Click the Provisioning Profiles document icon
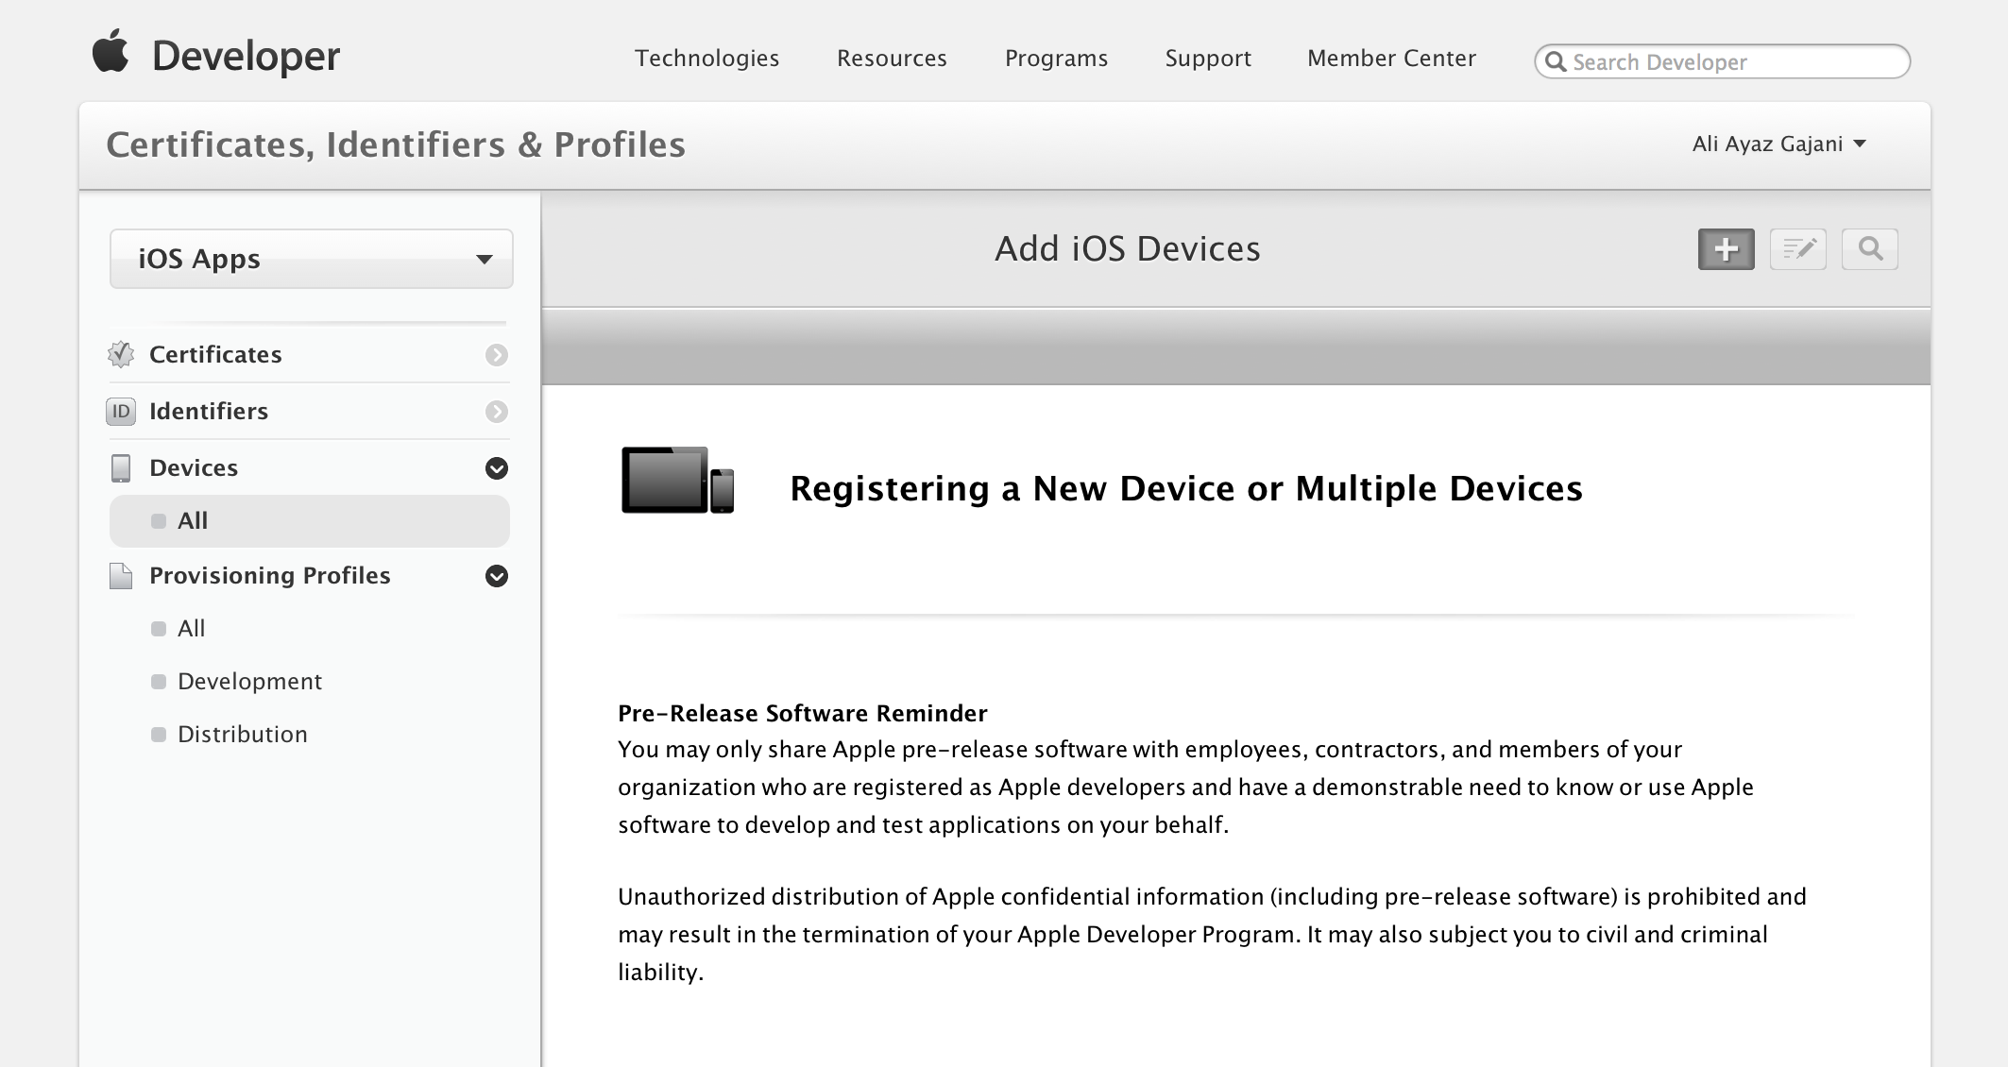Viewport: 2008px width, 1067px height. (x=121, y=575)
